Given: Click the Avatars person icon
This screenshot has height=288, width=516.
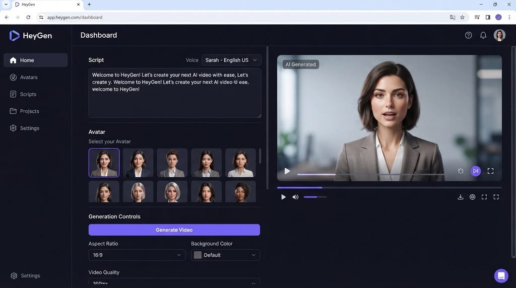Looking at the screenshot, I should pos(13,77).
